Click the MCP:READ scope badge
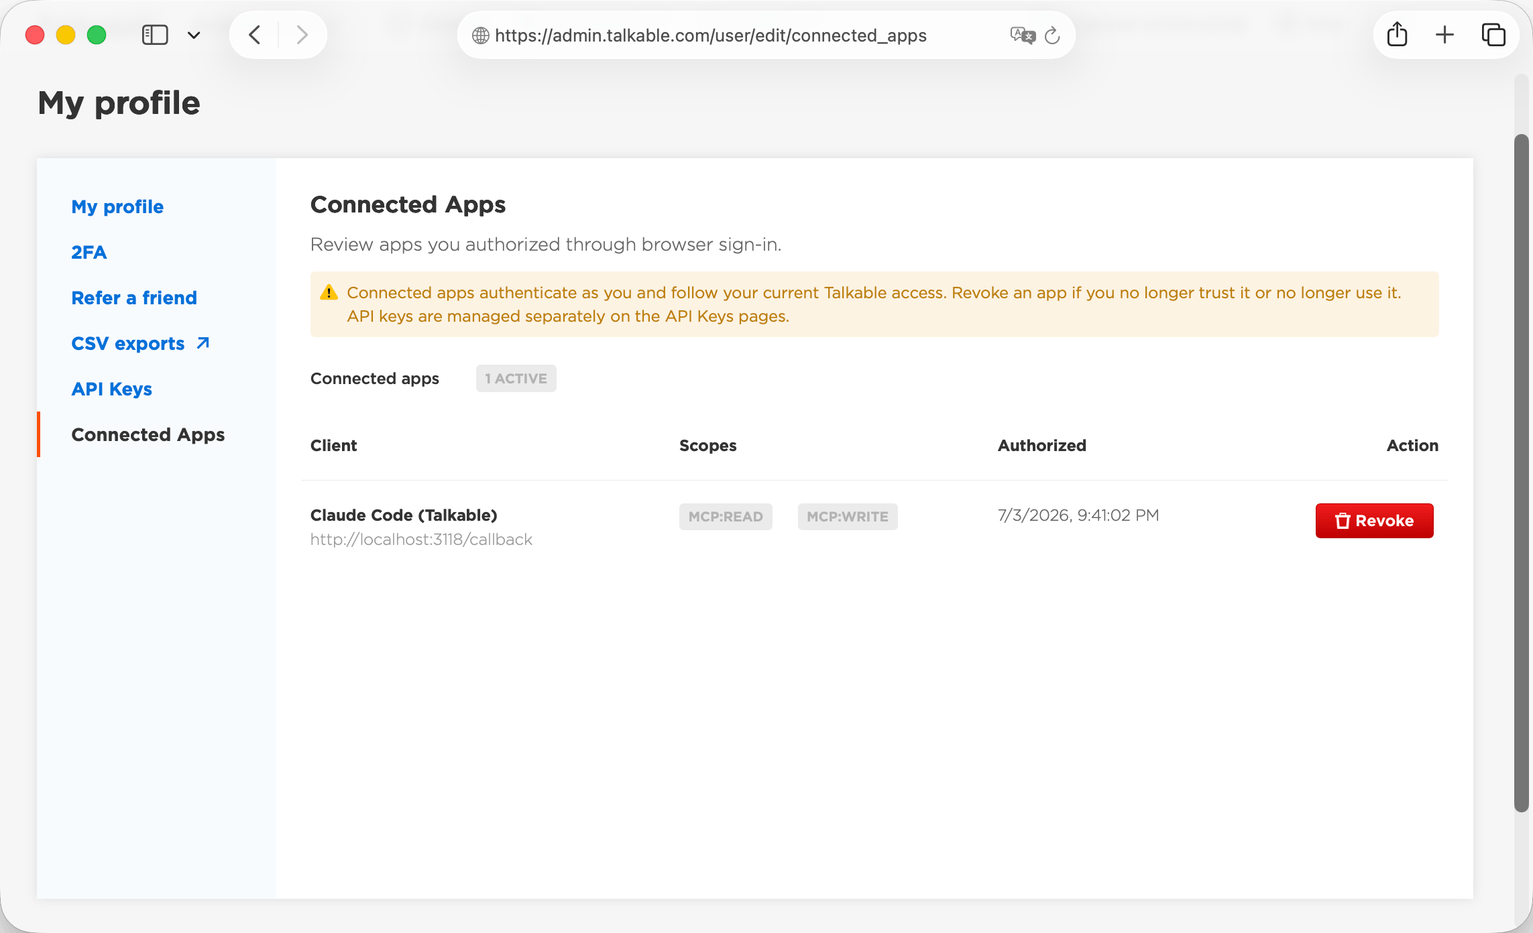The width and height of the screenshot is (1533, 933). pos(726,517)
